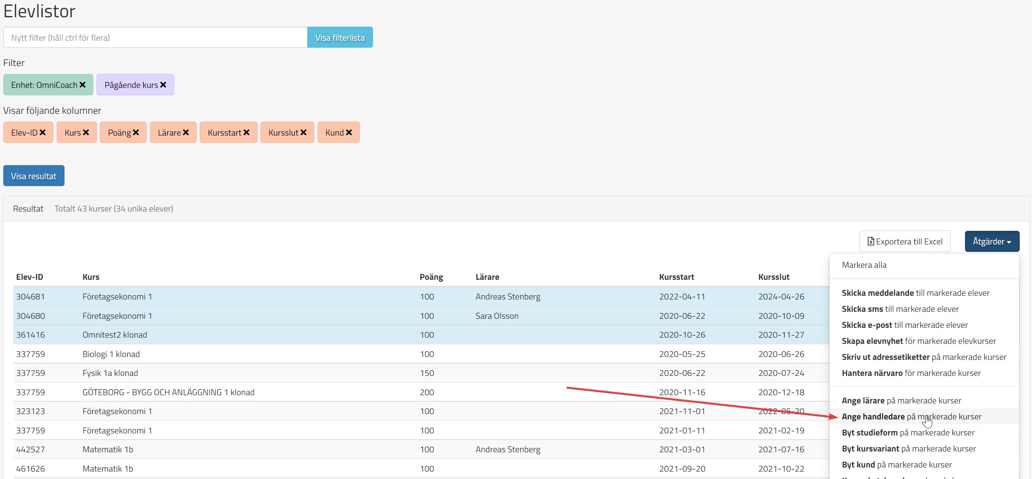This screenshot has height=479, width=1032.
Task: Remove the Kursslut column X icon
Action: (304, 133)
